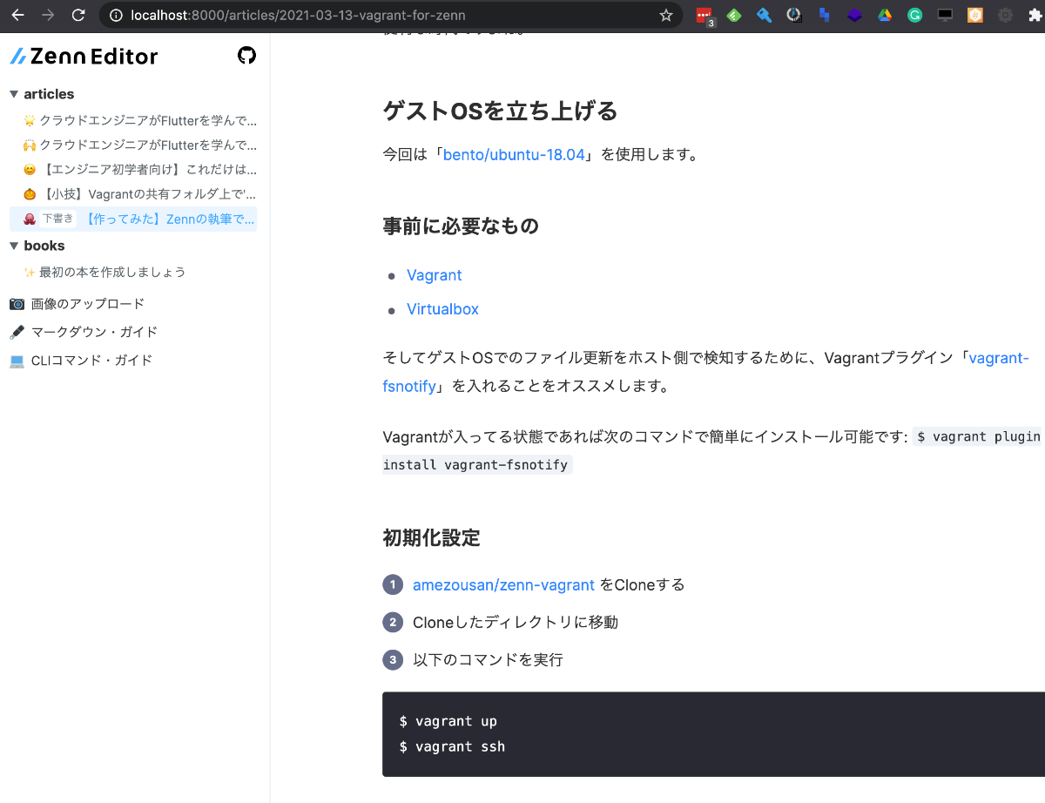Open the gray gear extension icon

(x=1005, y=15)
